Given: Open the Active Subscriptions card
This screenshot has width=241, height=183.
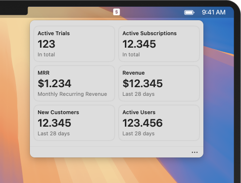Looking at the screenshot, I should tap(159, 44).
